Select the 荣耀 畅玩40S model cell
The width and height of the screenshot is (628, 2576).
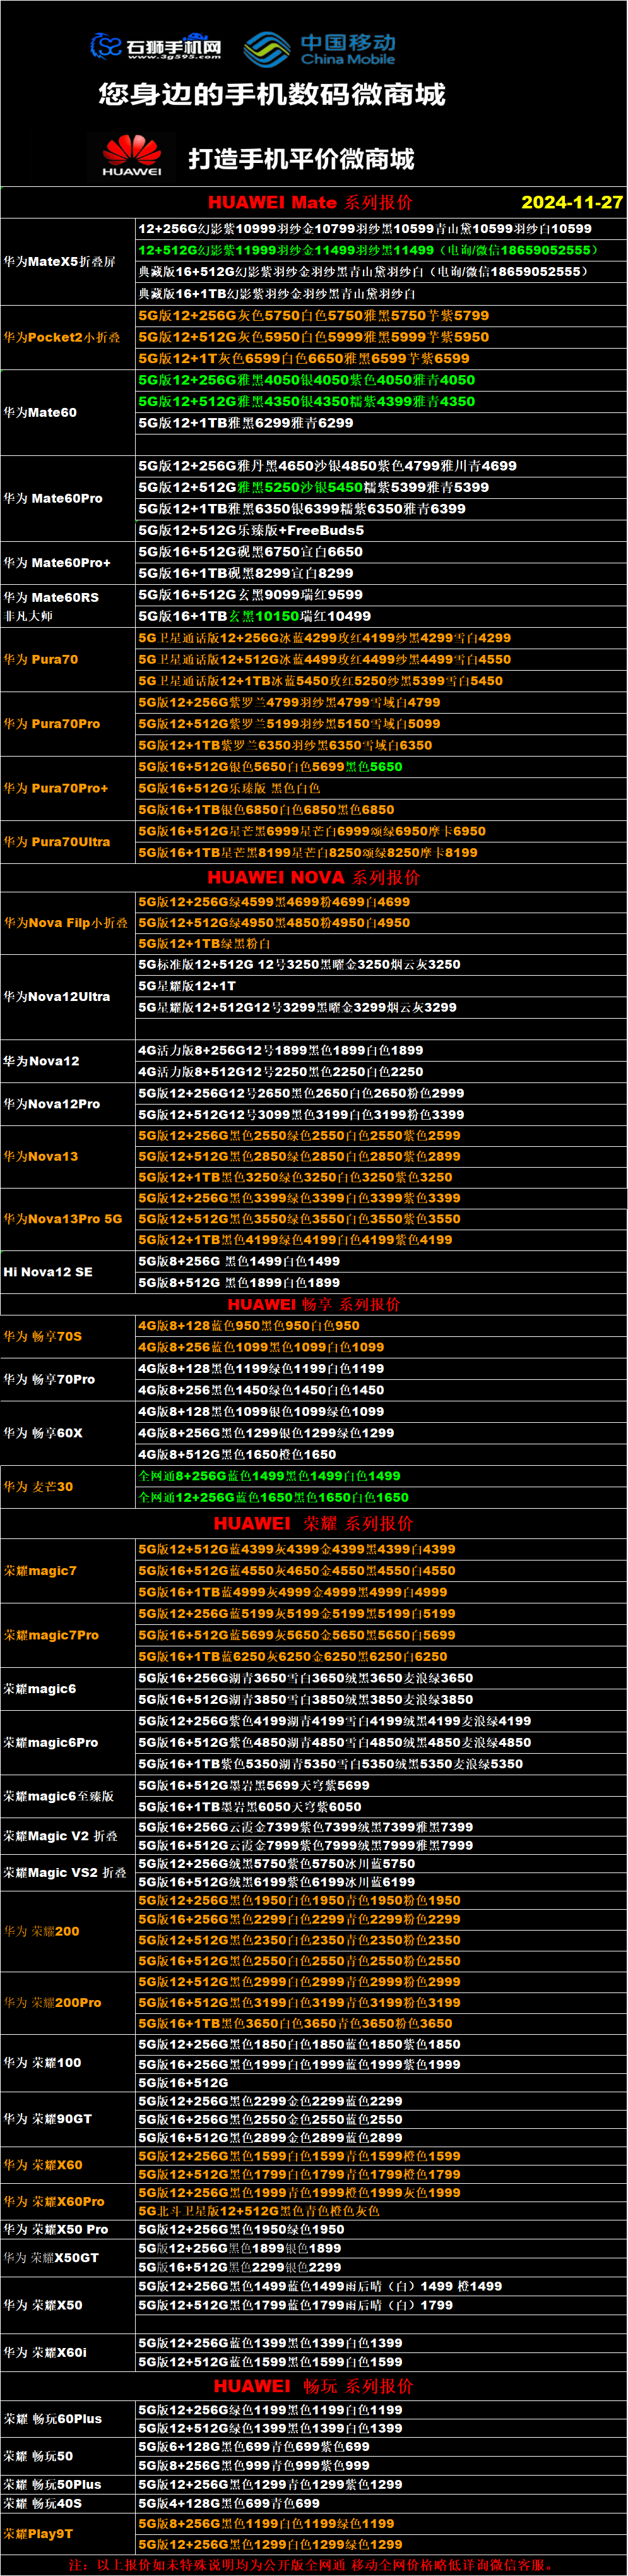(x=68, y=2503)
